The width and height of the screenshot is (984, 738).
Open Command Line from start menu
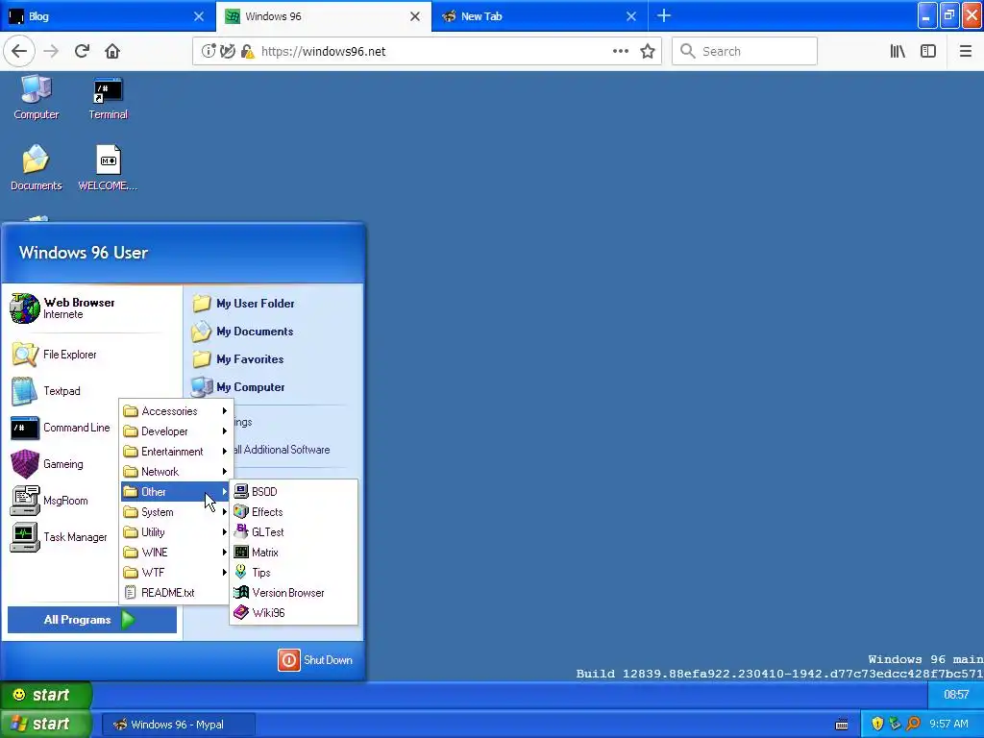coord(61,428)
